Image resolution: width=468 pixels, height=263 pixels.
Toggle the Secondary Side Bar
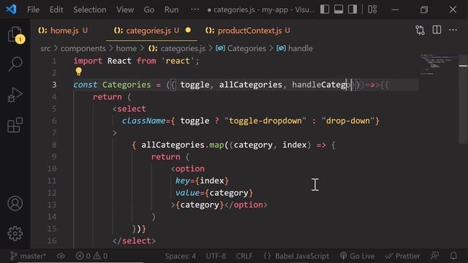[352, 9]
